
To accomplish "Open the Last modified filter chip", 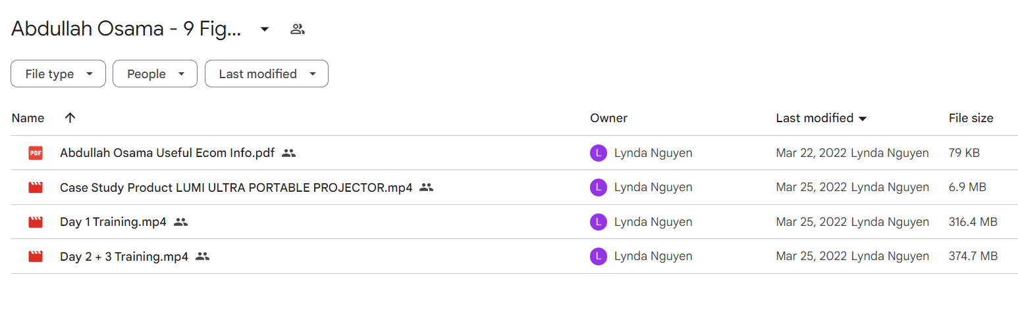I will click(x=267, y=74).
